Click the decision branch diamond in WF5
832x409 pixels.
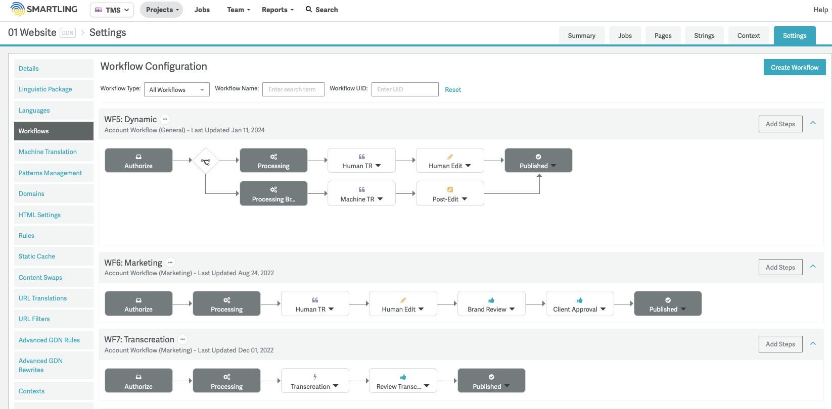(x=206, y=161)
